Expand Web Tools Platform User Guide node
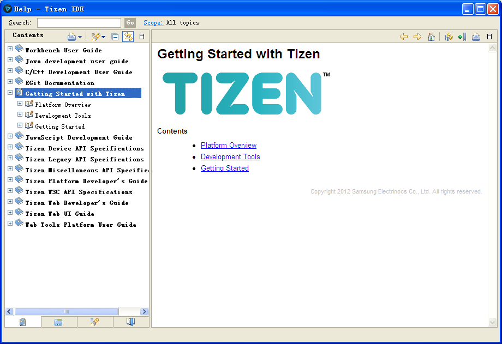The height and width of the screenshot is (344, 502). point(10,223)
